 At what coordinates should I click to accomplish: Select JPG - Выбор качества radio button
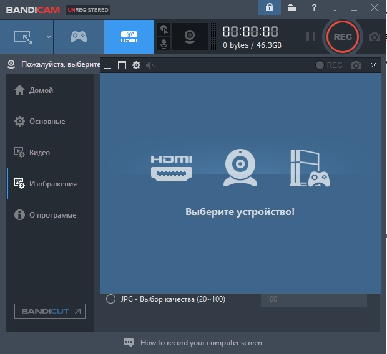110,299
